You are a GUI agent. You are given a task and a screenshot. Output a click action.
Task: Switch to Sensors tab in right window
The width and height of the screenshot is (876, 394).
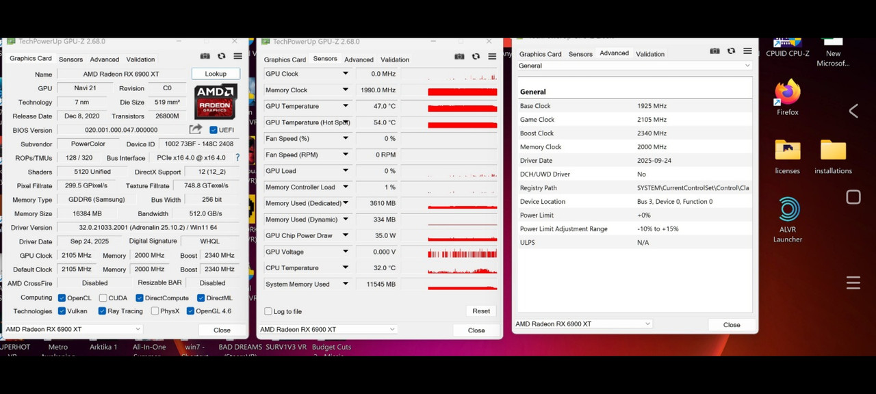pyautogui.click(x=580, y=54)
